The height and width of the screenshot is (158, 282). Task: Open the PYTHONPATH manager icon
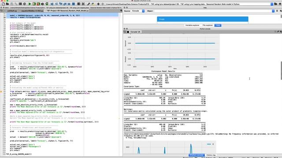click(x=93, y=4)
